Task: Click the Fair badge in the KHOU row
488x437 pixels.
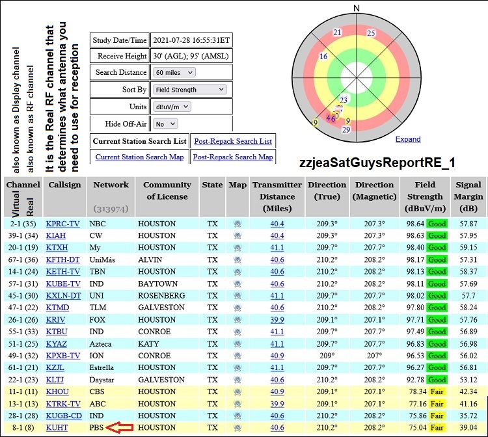Action: pos(437,391)
